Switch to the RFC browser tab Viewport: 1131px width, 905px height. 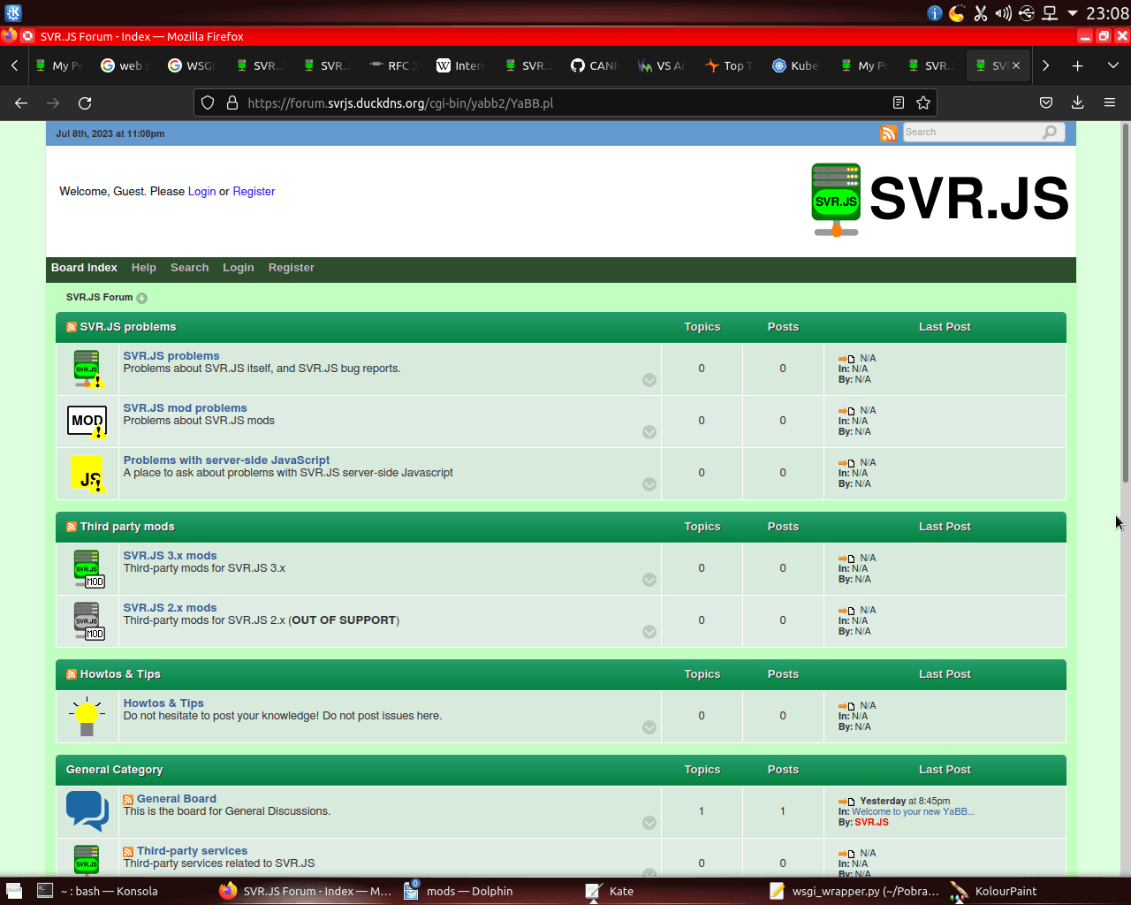(392, 65)
